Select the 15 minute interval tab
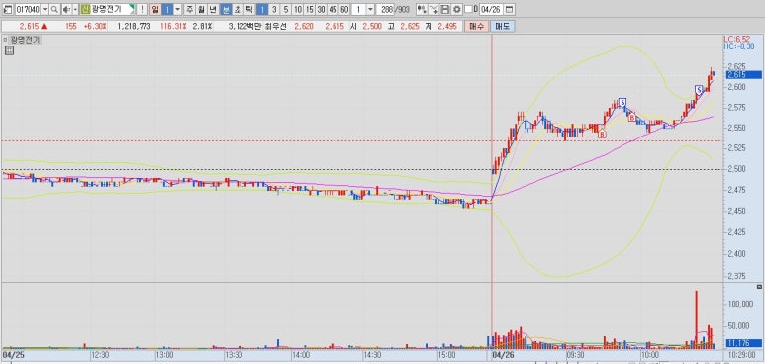This screenshot has width=765, height=364. [x=310, y=9]
